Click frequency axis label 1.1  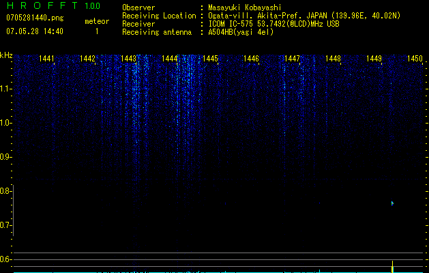point(6,89)
